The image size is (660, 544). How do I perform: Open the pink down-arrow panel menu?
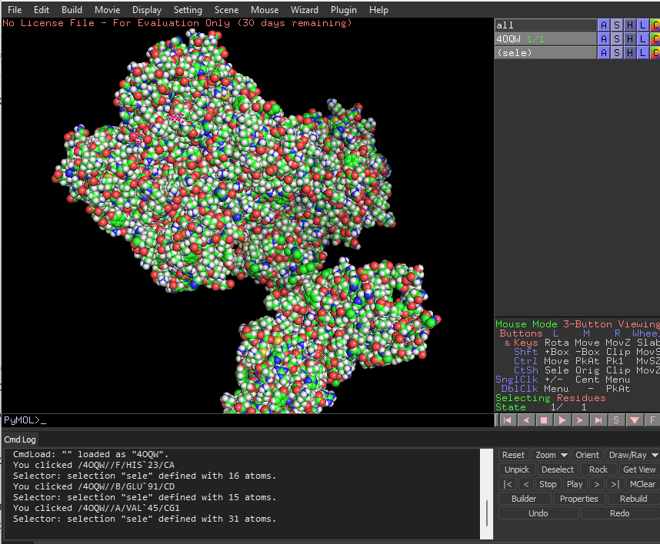coord(635,420)
